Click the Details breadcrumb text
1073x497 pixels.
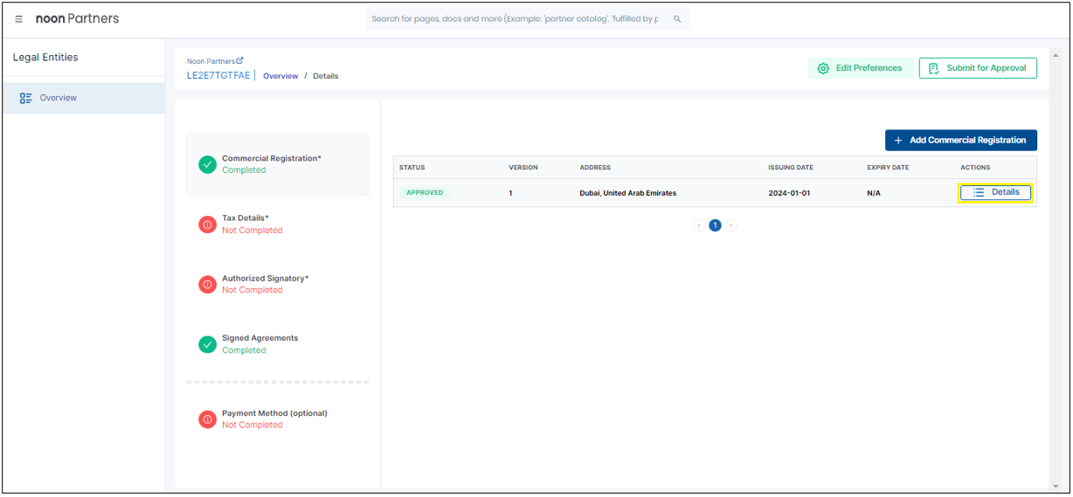(x=326, y=76)
